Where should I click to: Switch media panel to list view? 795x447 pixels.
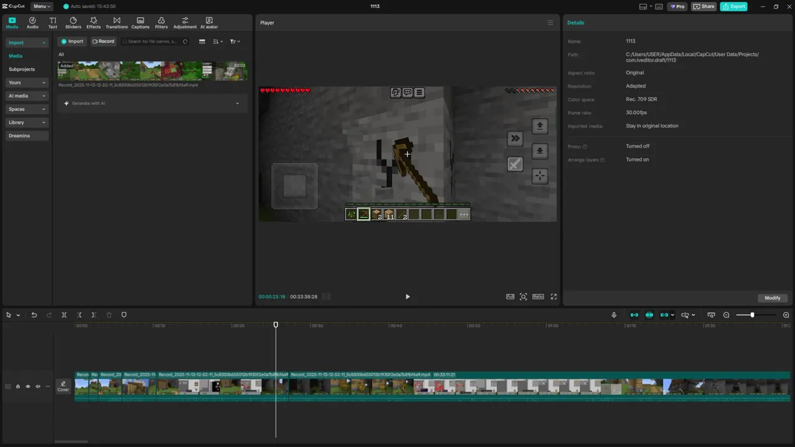click(x=202, y=42)
